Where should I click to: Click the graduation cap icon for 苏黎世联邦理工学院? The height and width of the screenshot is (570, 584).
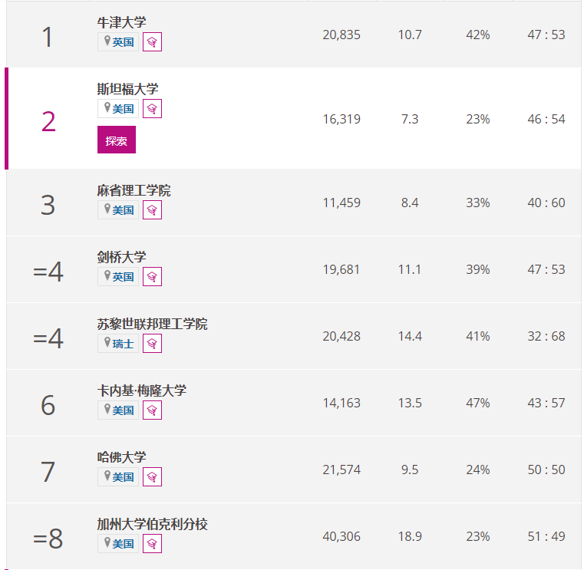(153, 343)
